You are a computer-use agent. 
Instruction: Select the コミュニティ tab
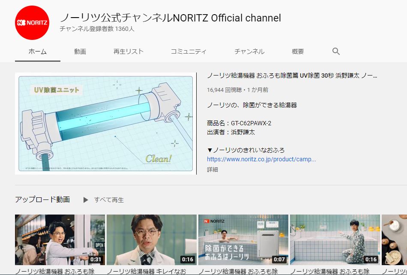189,51
